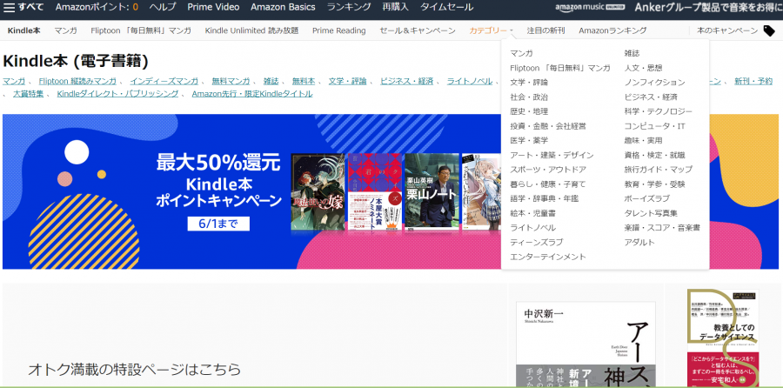Image resolution: width=783 pixels, height=388 pixels.
Task: Open Amazonランキング in Kindle nav
Action: click(x=612, y=31)
